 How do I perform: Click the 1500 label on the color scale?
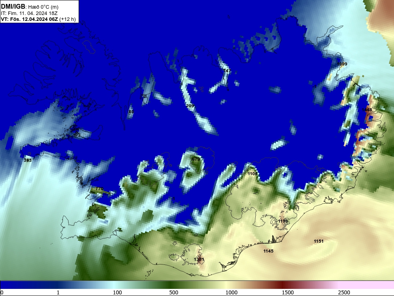[288, 292]
